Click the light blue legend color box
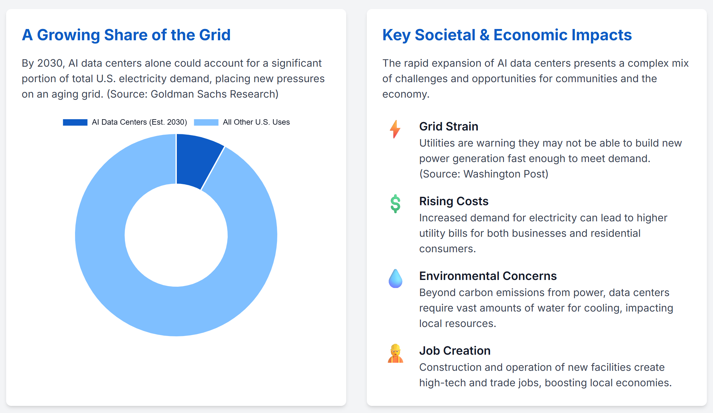713x413 pixels. tap(206, 122)
